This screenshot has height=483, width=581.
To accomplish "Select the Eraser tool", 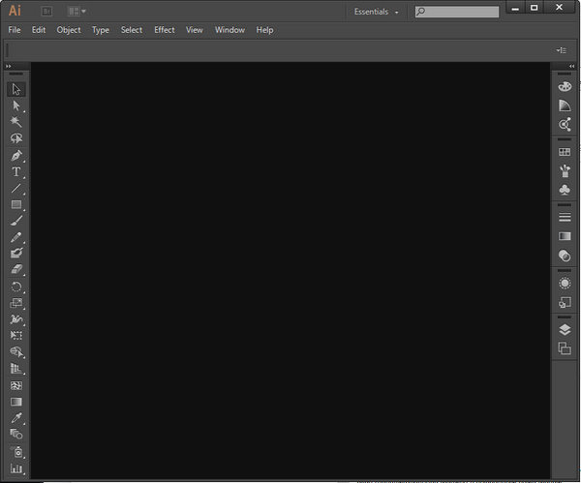I will tap(15, 270).
